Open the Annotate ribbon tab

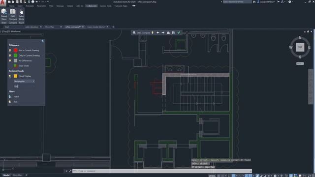coord(30,6)
